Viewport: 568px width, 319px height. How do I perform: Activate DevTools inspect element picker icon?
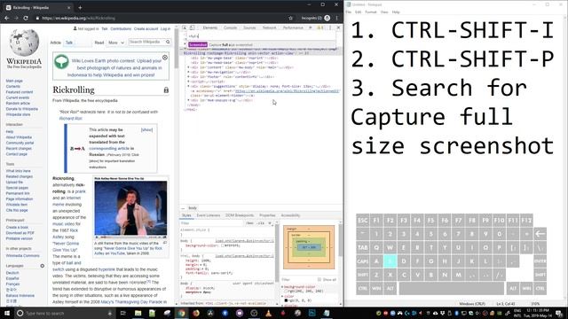click(x=185, y=27)
